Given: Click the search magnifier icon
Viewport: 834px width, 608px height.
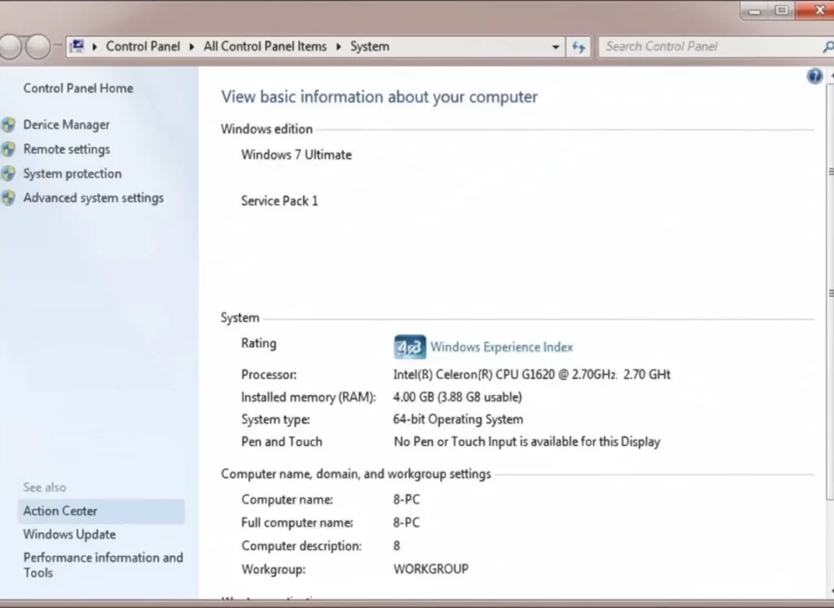Looking at the screenshot, I should [x=827, y=47].
